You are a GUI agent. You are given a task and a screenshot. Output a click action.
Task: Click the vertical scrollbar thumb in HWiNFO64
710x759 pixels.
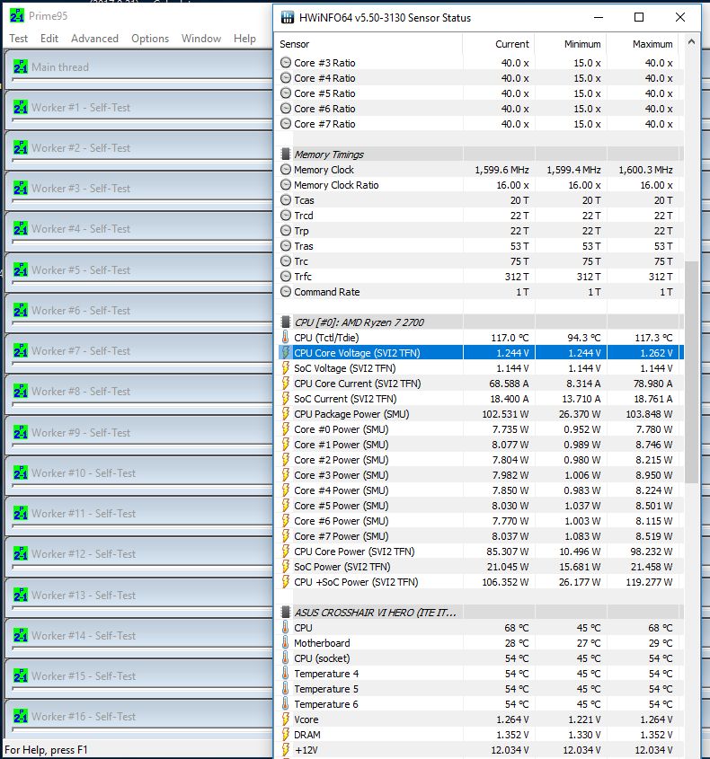pos(692,372)
